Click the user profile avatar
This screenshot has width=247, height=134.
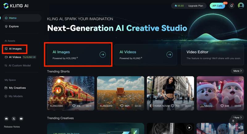pyautogui.click(x=241, y=6)
